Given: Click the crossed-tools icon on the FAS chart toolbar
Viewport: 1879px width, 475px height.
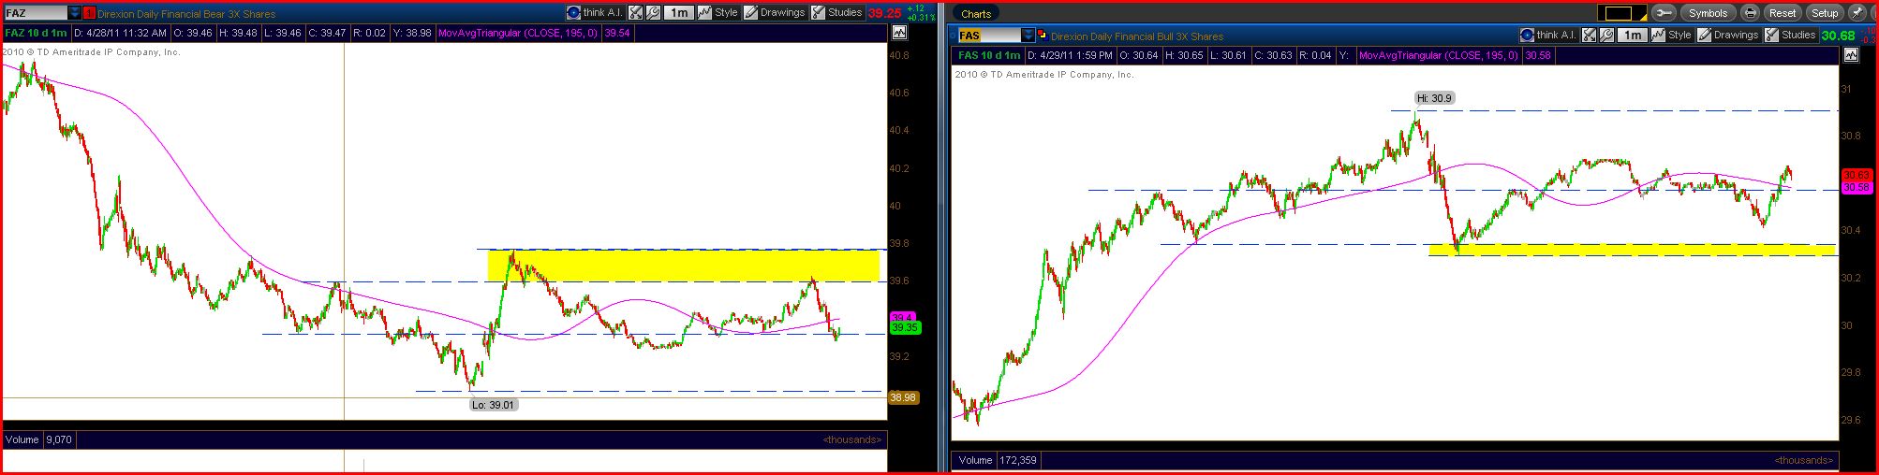Looking at the screenshot, I should [1590, 35].
